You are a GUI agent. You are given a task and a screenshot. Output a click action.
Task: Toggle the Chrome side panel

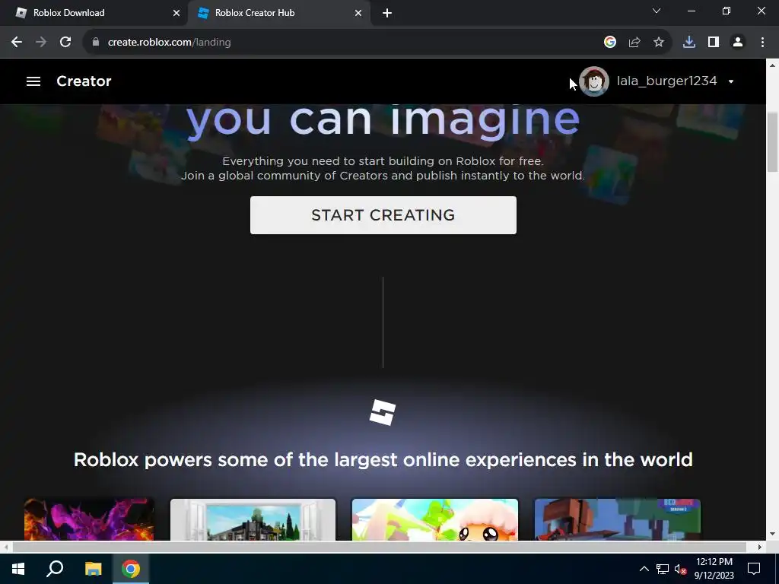tap(714, 43)
